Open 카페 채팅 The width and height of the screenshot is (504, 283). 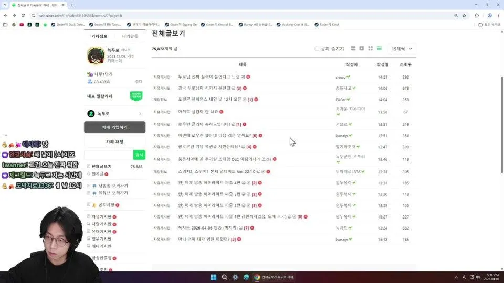(115, 141)
